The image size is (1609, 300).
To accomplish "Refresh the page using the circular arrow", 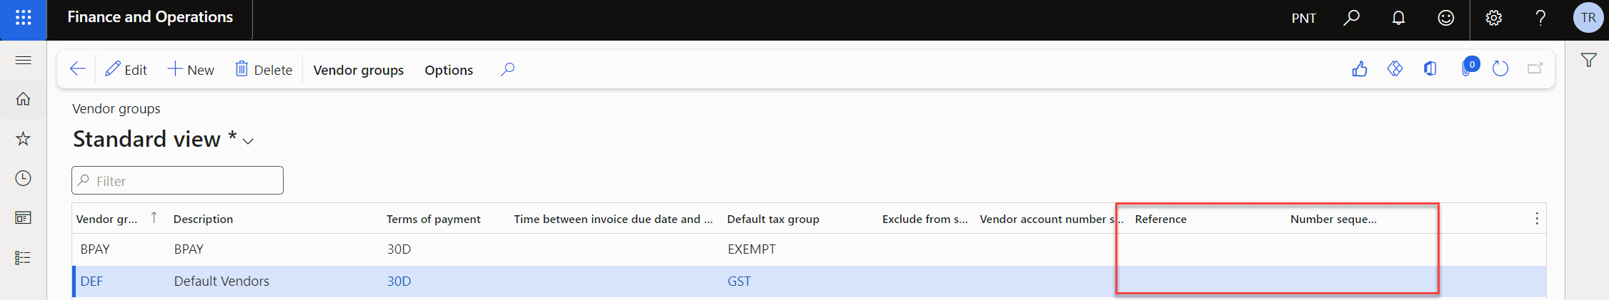I will (x=1500, y=69).
